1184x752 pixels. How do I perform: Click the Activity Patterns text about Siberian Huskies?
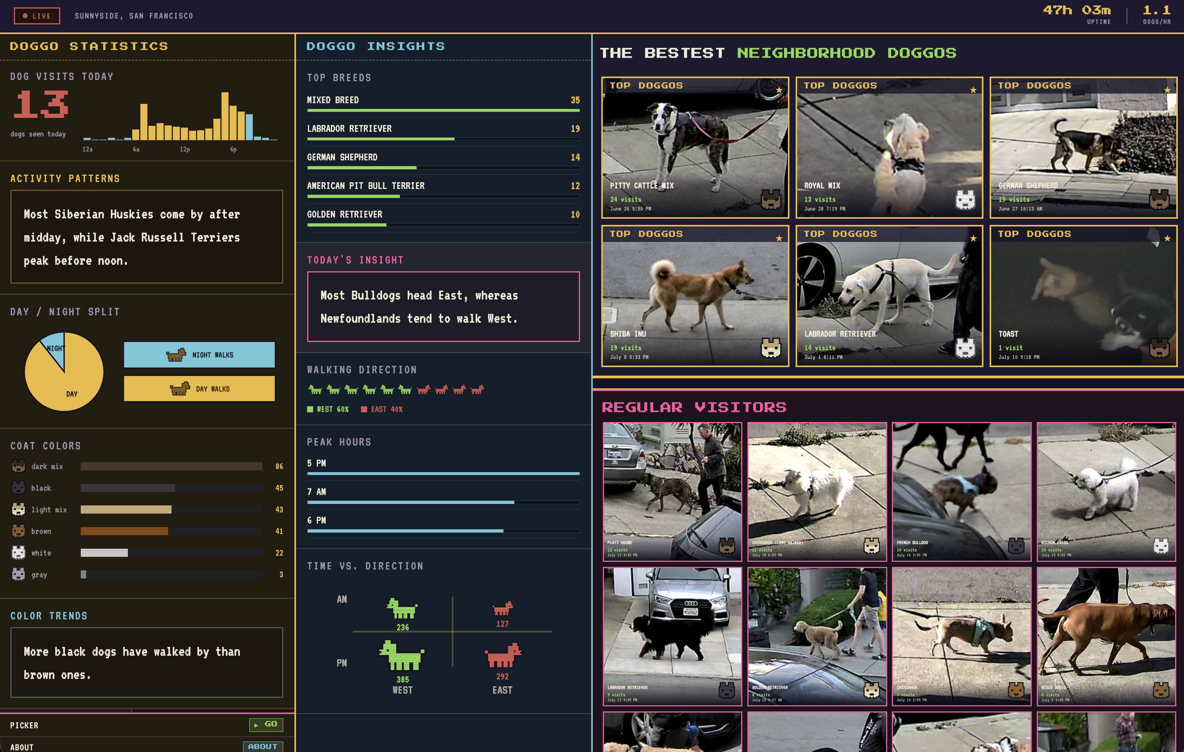tap(132, 237)
